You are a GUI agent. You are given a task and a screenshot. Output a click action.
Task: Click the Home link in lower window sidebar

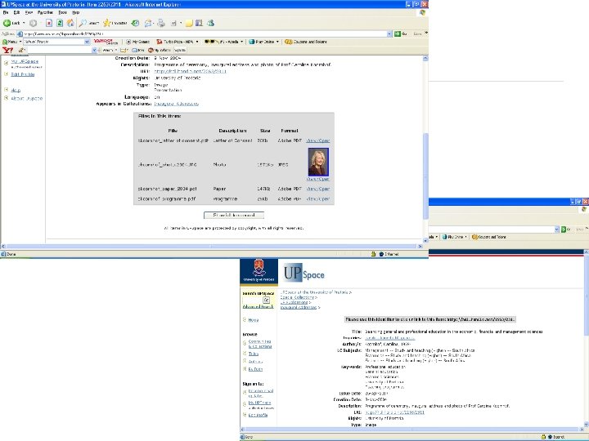(254, 320)
